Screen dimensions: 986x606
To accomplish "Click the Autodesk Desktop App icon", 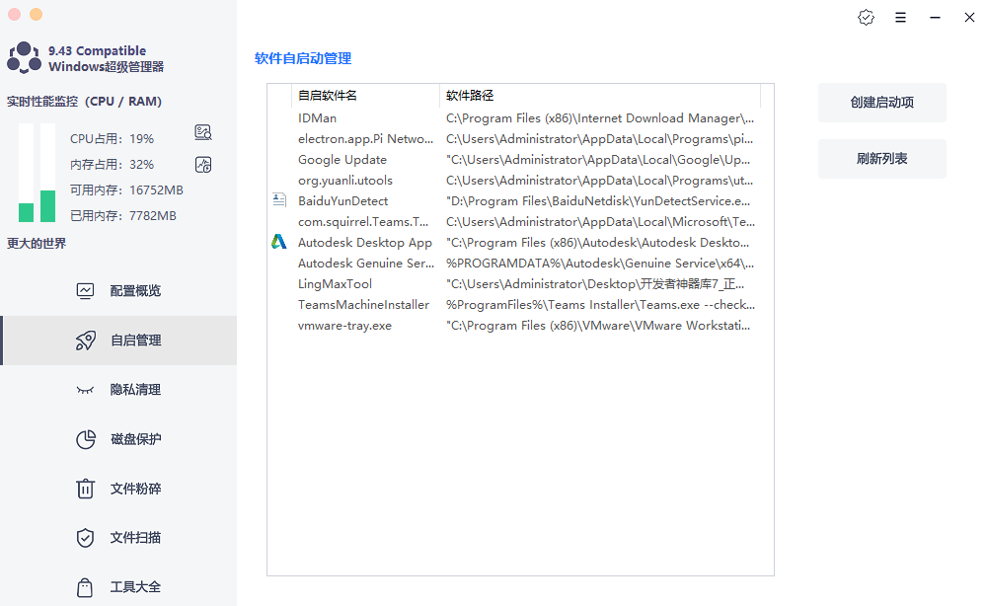I will click(x=279, y=242).
